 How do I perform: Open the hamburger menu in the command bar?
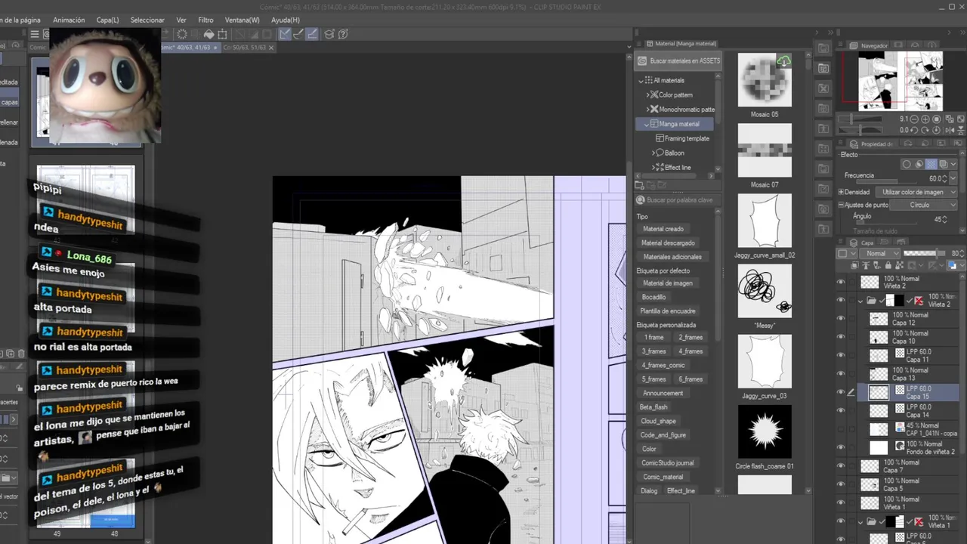pyautogui.click(x=35, y=34)
